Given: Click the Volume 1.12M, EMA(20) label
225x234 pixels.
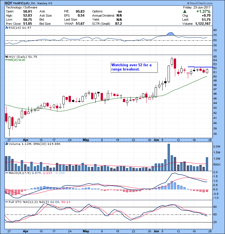Looking at the screenshot, I should click(x=35, y=144).
